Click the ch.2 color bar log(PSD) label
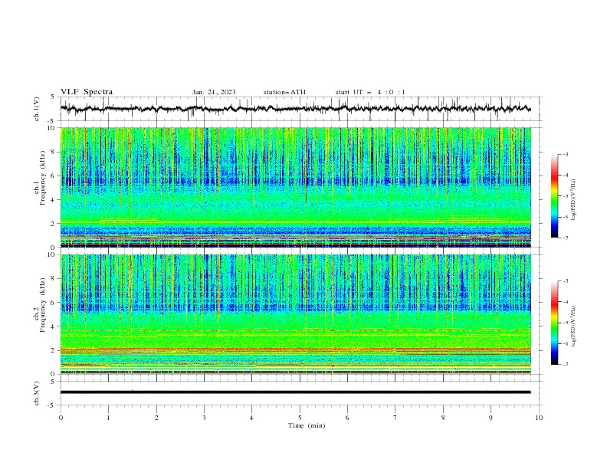The height and width of the screenshot is (469, 607). pos(573,326)
